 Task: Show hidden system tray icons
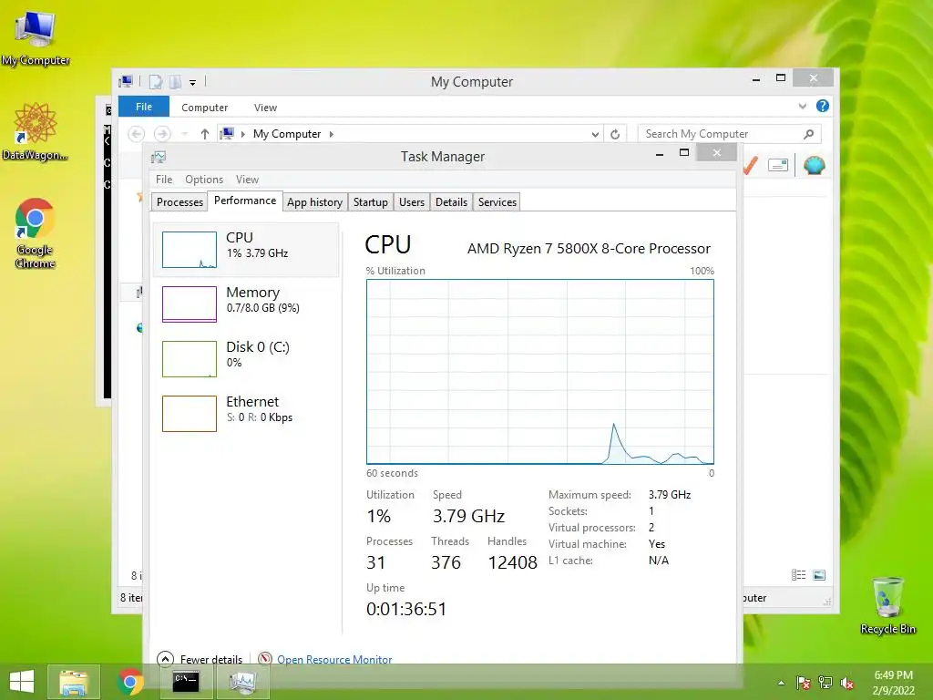tap(781, 683)
